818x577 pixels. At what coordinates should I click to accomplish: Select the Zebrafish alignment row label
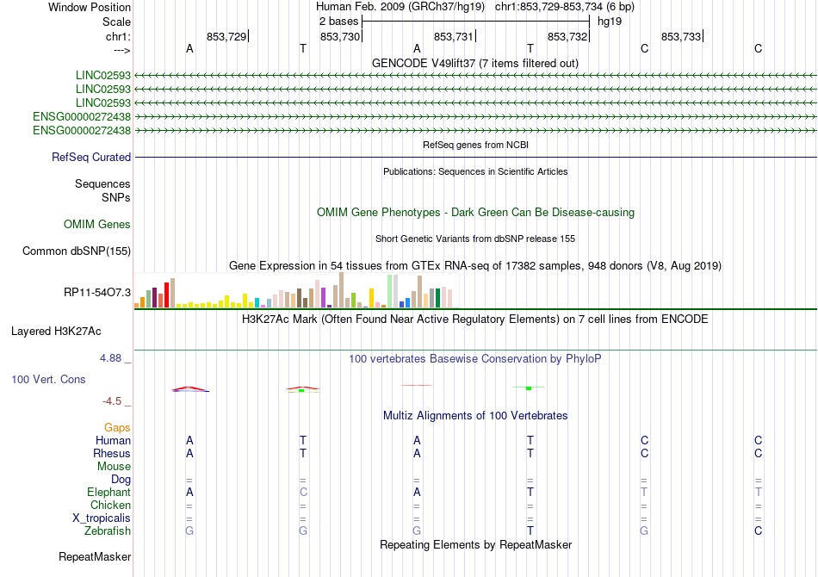108,531
